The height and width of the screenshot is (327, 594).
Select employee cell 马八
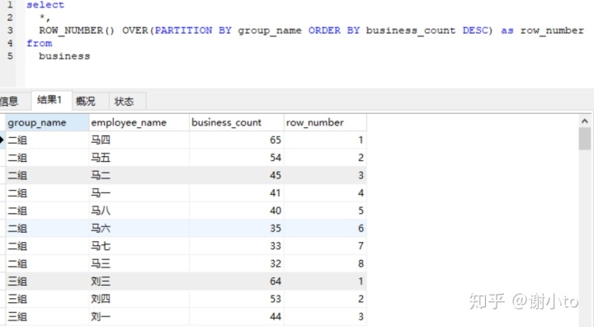click(139, 211)
